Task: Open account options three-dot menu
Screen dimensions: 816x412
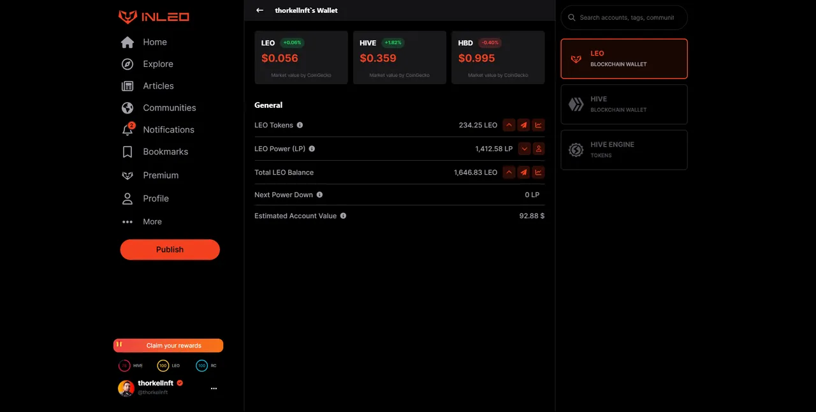Action: [214, 388]
